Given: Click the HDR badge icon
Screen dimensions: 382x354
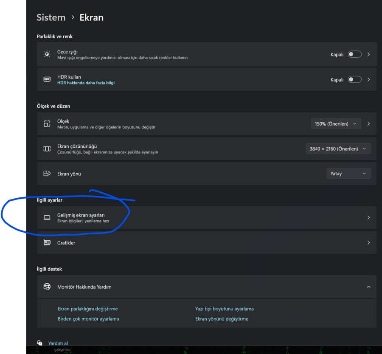Looking at the screenshot, I should 47,79.
